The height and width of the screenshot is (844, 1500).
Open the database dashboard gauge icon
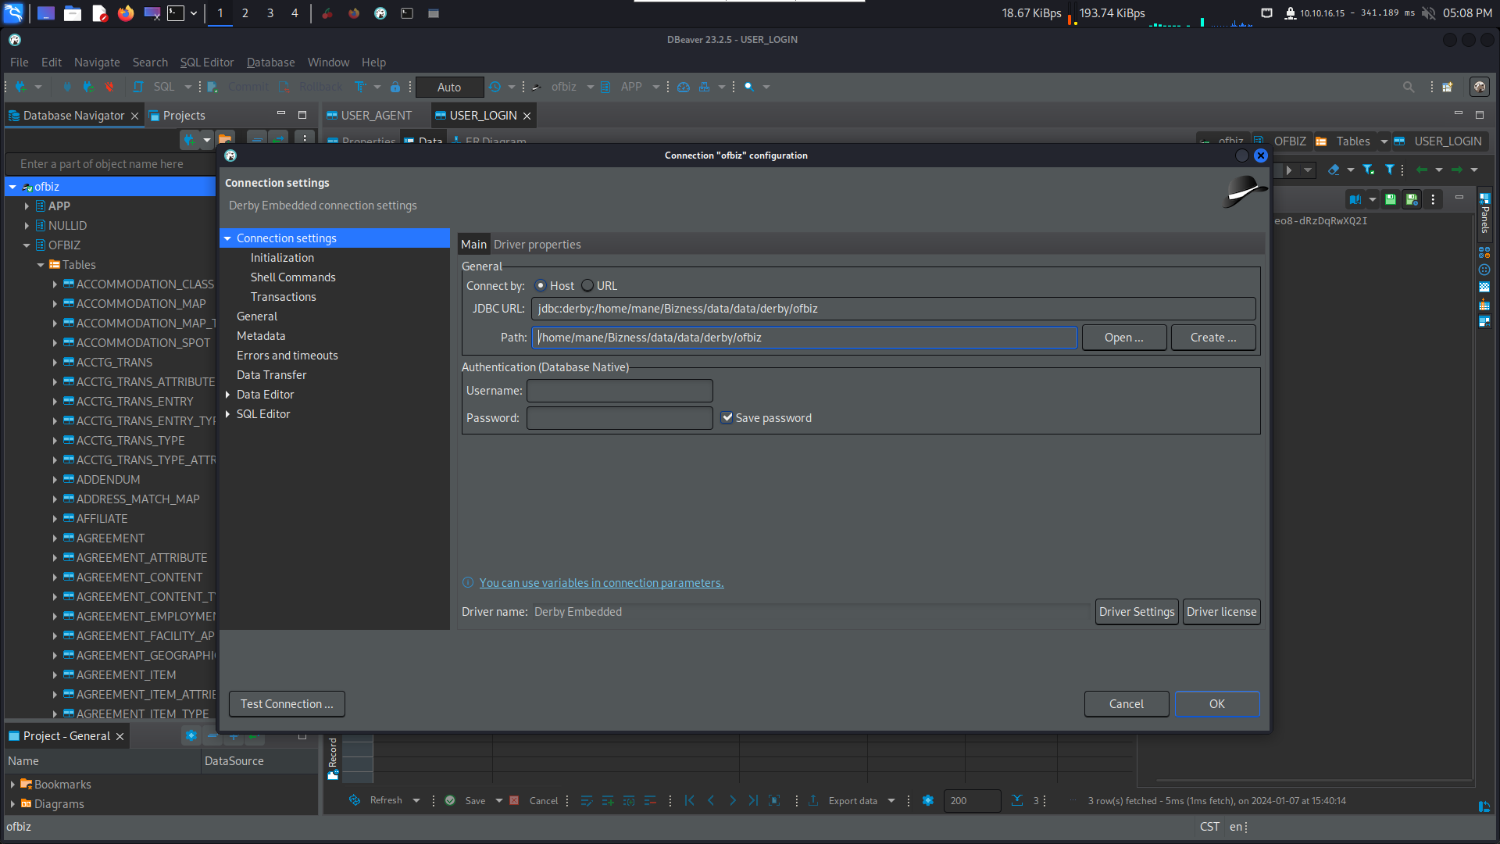(684, 87)
